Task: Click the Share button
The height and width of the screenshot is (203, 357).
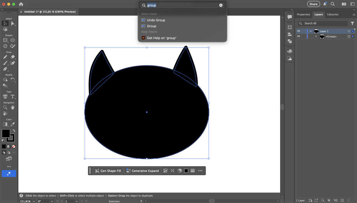Action: (x=313, y=4)
